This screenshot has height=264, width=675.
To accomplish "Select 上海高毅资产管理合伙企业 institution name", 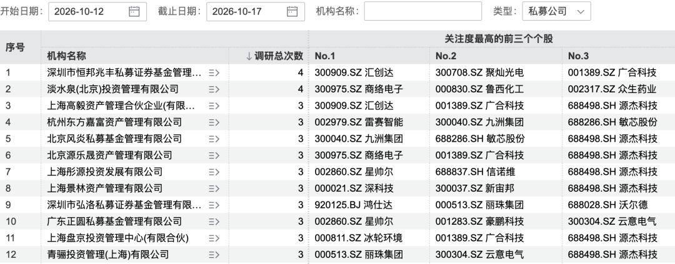I will [121, 105].
